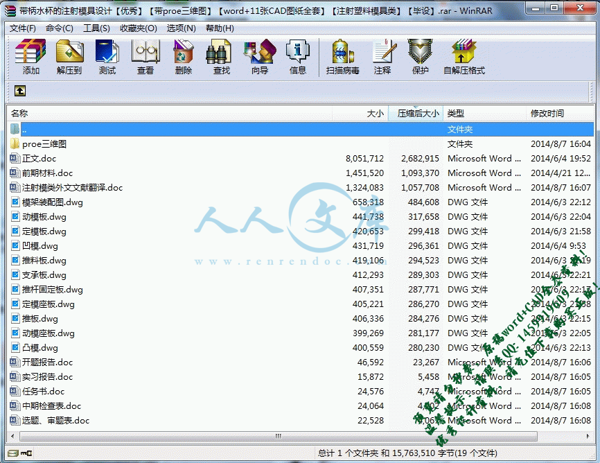Viewport: 600px width, 463px height.
Task: Click the key icon in status bar
Action: coord(26,453)
